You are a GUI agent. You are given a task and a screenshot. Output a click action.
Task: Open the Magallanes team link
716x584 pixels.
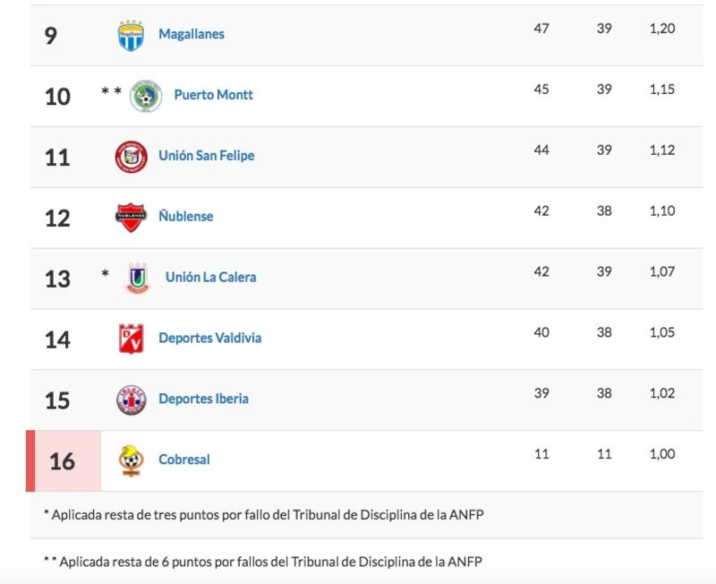pyautogui.click(x=192, y=34)
